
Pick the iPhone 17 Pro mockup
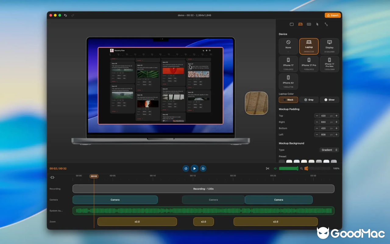tap(309, 64)
